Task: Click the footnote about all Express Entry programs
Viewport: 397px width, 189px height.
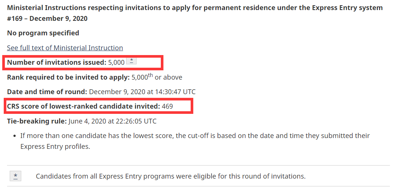Action: click(x=171, y=176)
